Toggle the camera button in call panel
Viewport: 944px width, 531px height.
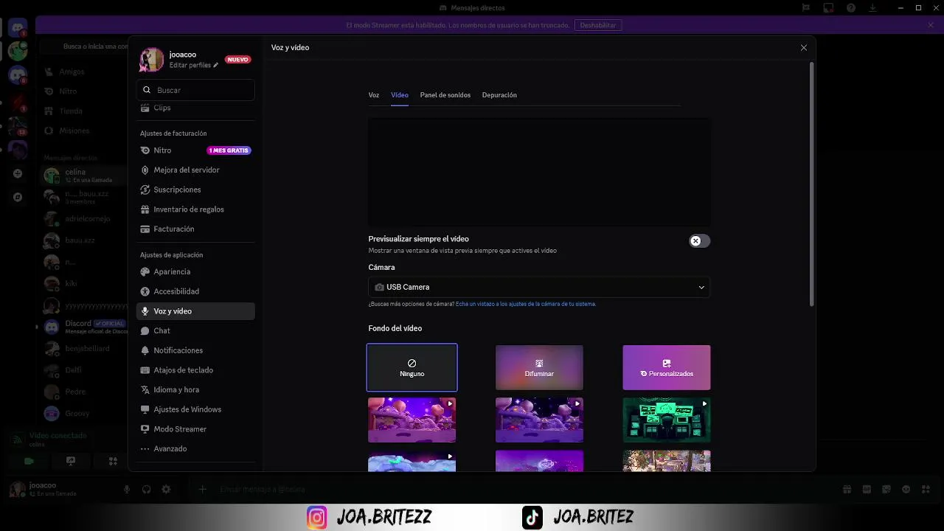click(x=29, y=461)
